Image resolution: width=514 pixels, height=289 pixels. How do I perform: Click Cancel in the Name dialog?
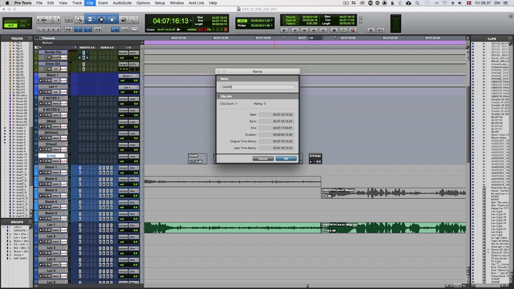point(263,159)
